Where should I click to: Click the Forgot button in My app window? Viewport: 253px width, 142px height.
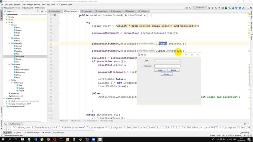[x=167, y=74]
